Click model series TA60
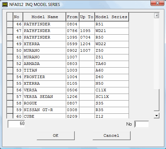The height and width of the screenshot is (149, 166). [101, 64]
